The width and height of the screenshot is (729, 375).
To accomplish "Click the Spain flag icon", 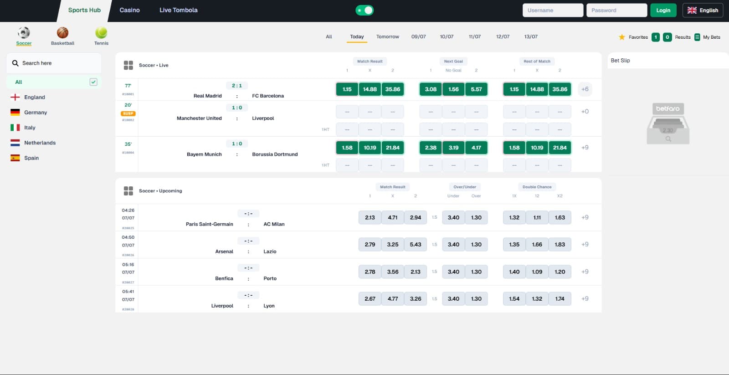I will [15, 158].
